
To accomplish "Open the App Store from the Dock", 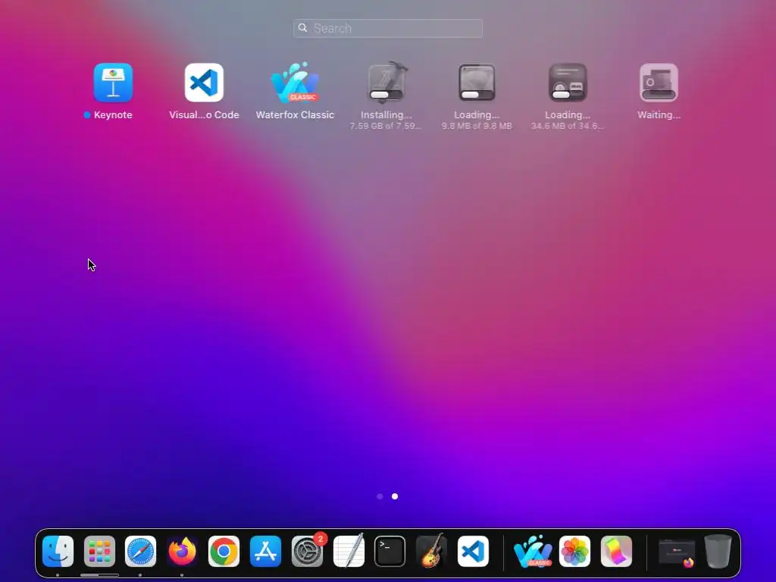I will (265, 551).
